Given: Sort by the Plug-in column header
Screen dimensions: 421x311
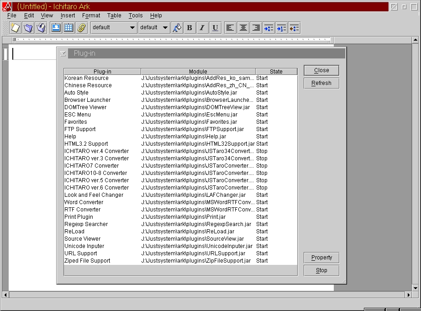Looking at the screenshot, I should coord(102,71).
